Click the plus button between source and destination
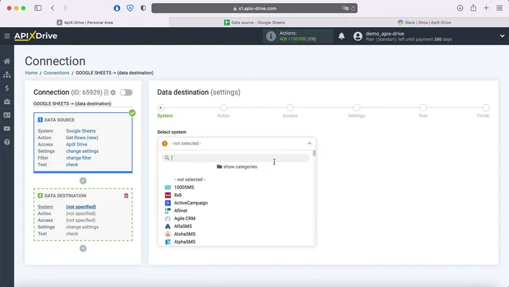The image size is (509, 287). 83,181
